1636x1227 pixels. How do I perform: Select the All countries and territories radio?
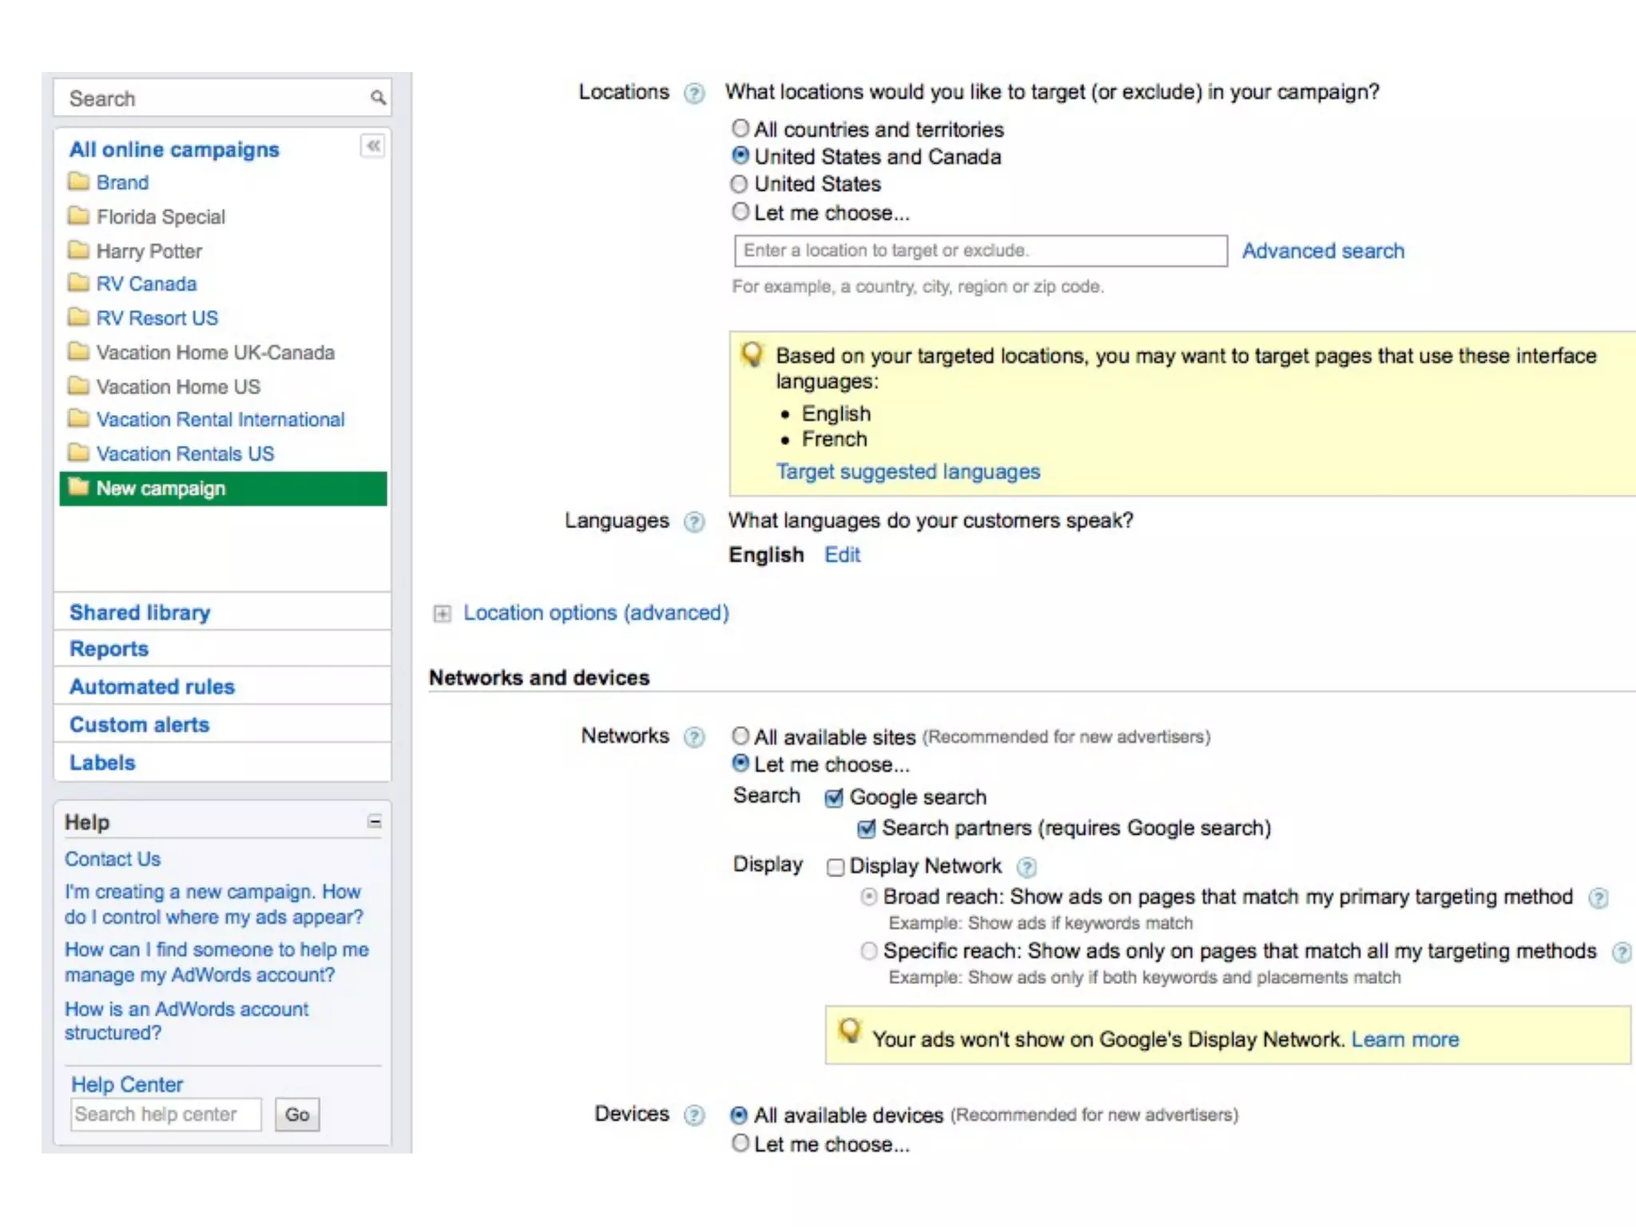(741, 129)
